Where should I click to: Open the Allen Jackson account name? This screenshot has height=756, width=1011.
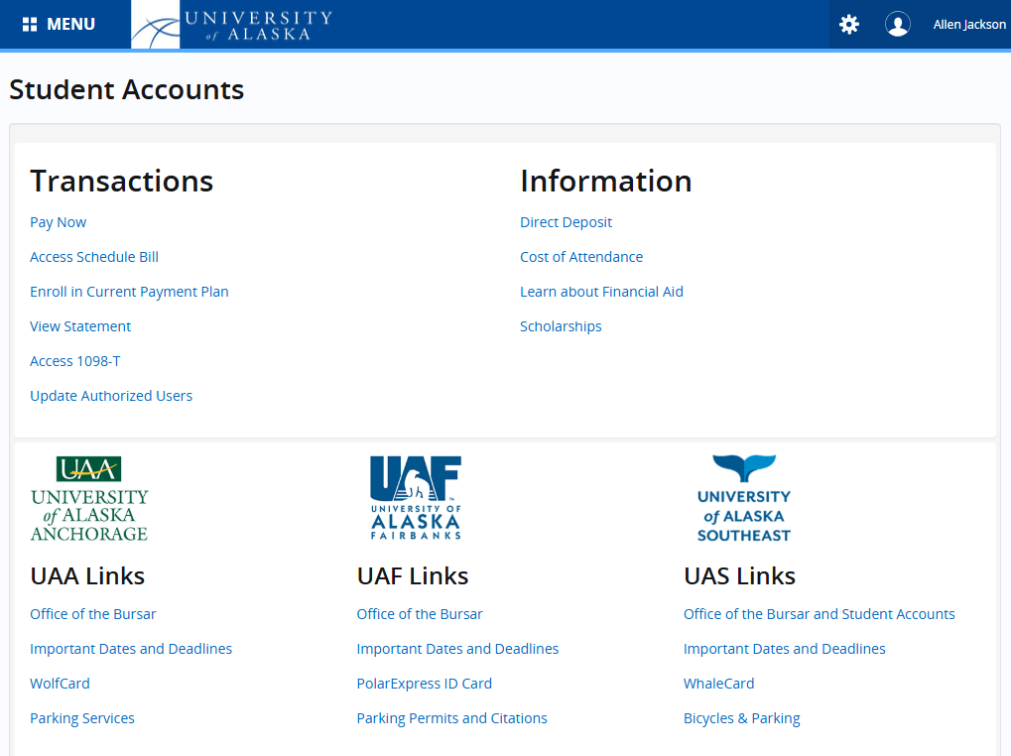[969, 25]
